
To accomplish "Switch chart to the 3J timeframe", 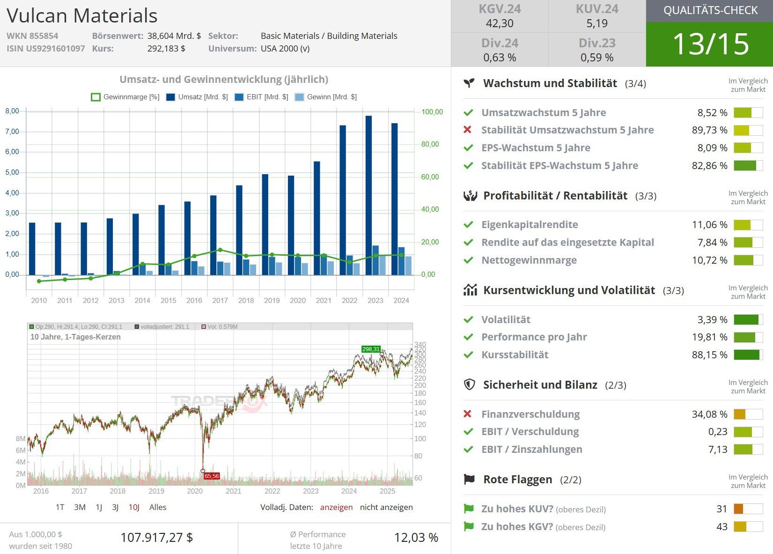I will [115, 507].
